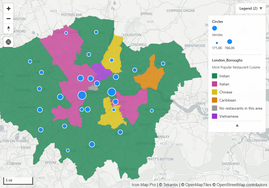Zoom out using the minus button
269x188 pixels.
pos(8,19)
